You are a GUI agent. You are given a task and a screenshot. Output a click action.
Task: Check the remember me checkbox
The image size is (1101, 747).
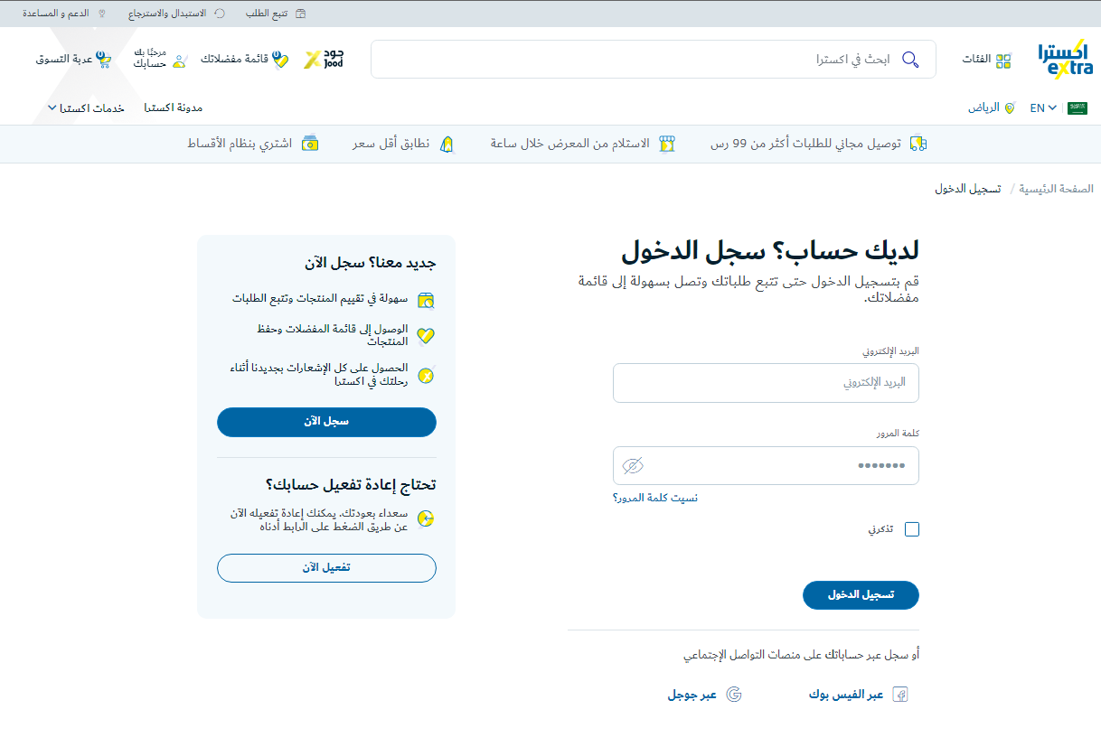coord(911,529)
